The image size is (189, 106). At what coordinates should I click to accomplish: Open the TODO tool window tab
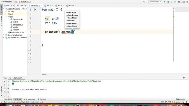8,99
